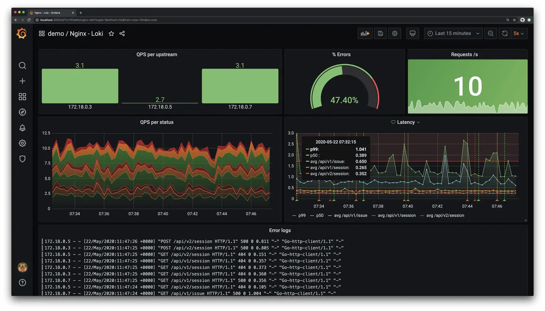Save the dashboard with disk icon
This screenshot has width=545, height=311.
(x=380, y=34)
